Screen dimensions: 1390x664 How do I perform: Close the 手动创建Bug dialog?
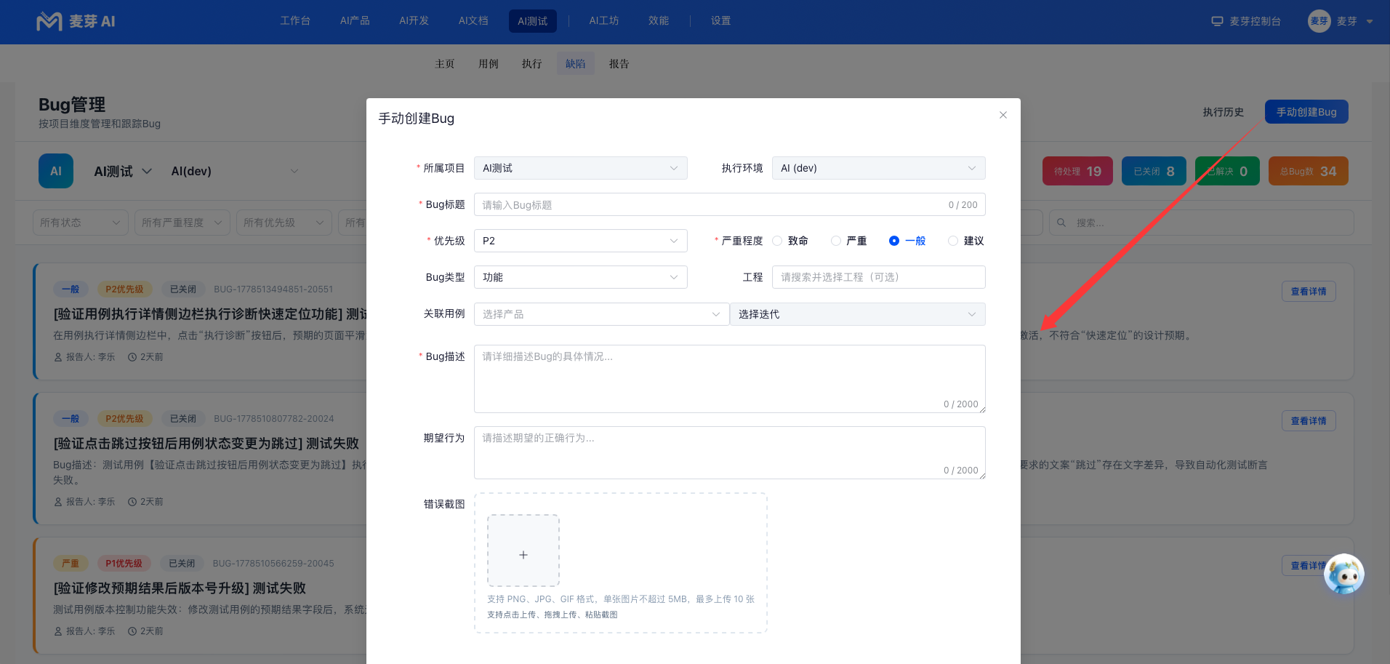pos(1003,115)
